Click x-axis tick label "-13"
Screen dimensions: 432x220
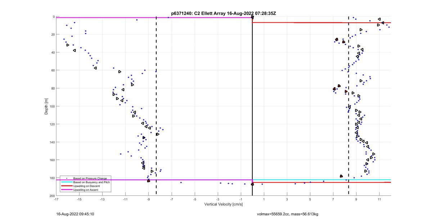pos(102,199)
